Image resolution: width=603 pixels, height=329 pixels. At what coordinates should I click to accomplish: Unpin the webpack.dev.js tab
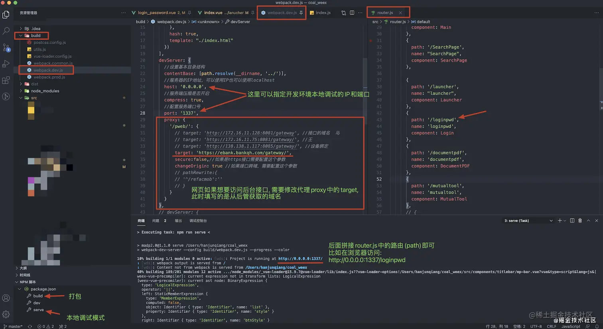pos(301,13)
